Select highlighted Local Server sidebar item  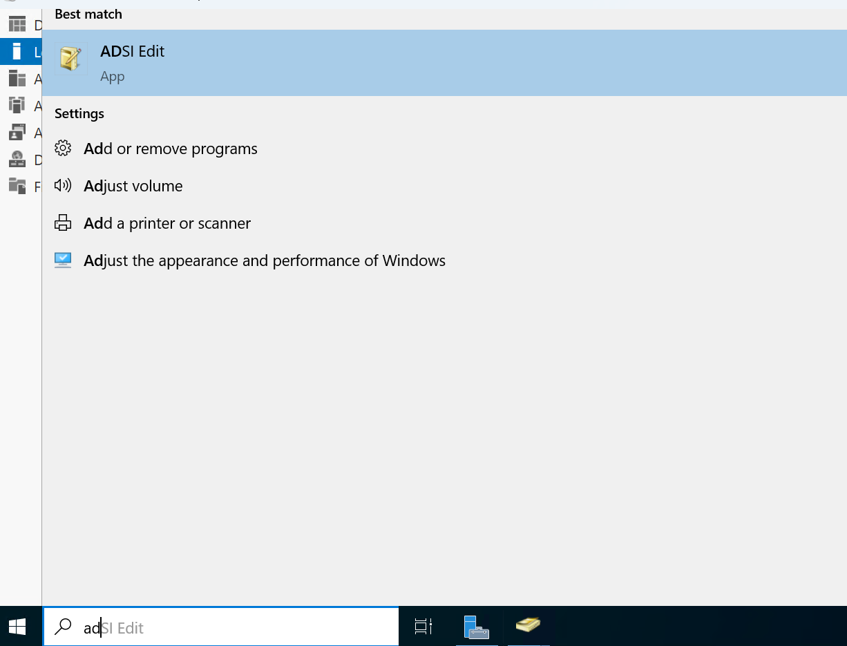(21, 52)
